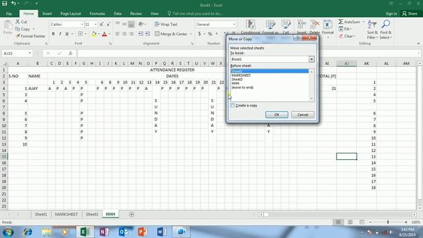The image size is (423, 238).
Task: Decrease font size with the small A
Action: click(108, 24)
